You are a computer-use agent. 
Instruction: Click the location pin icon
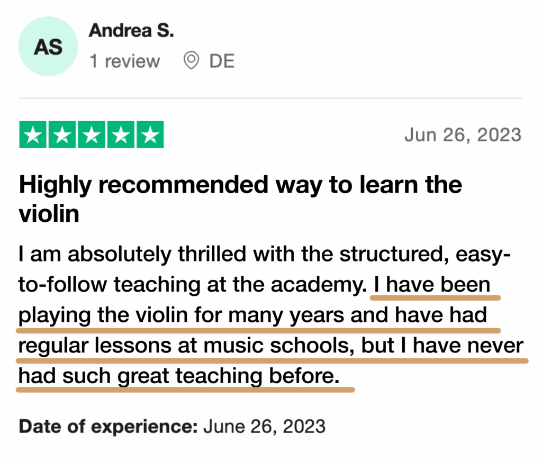coord(191,61)
